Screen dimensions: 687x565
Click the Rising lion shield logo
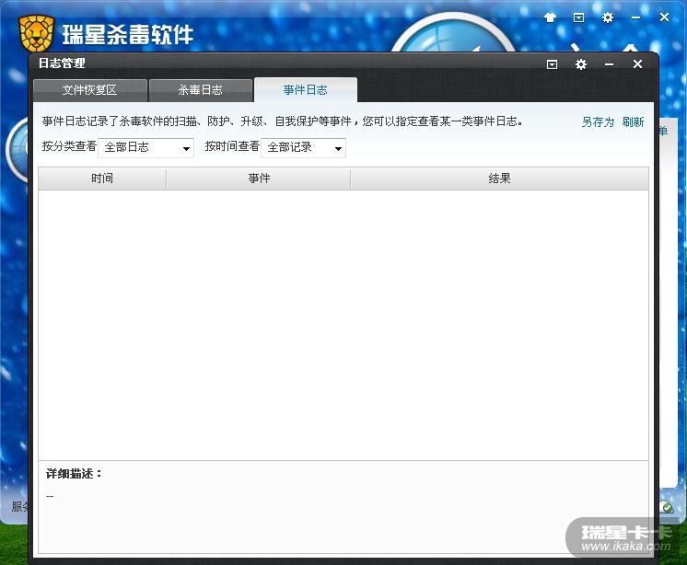coord(36,33)
